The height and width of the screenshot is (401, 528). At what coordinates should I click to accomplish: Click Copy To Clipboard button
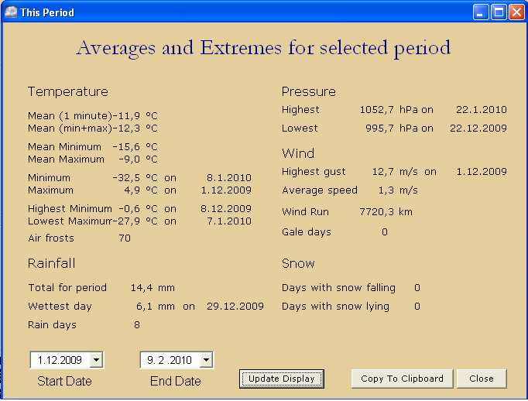tap(402, 379)
